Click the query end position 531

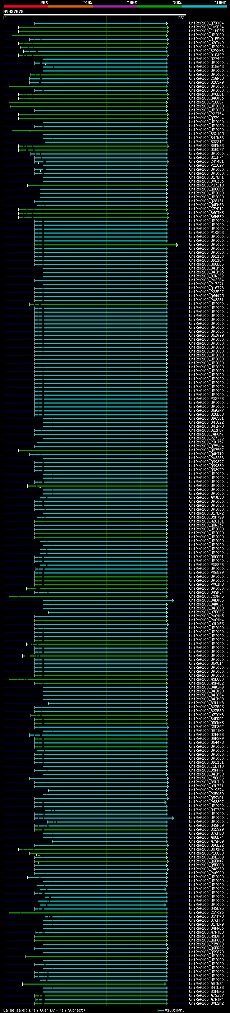(x=181, y=18)
